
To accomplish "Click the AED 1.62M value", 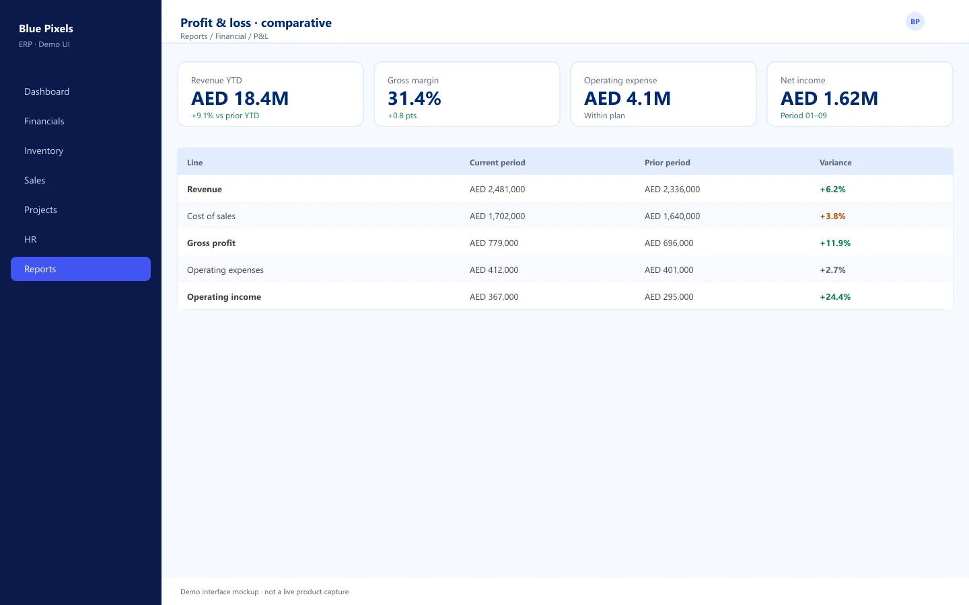I will (x=830, y=99).
